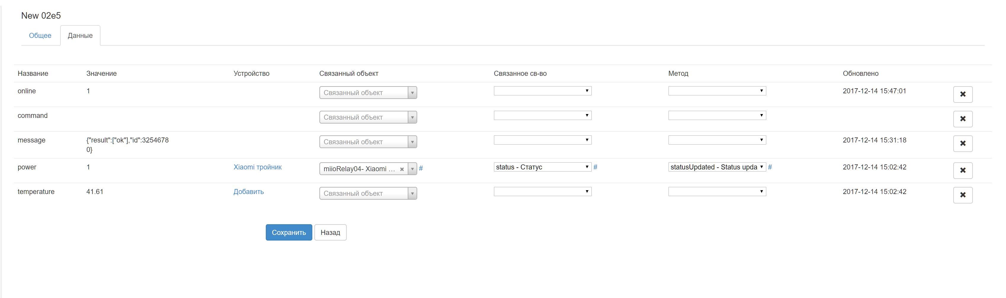This screenshot has width=1006, height=298.
Task: Remove the message row using X button
Action: [x=963, y=143]
